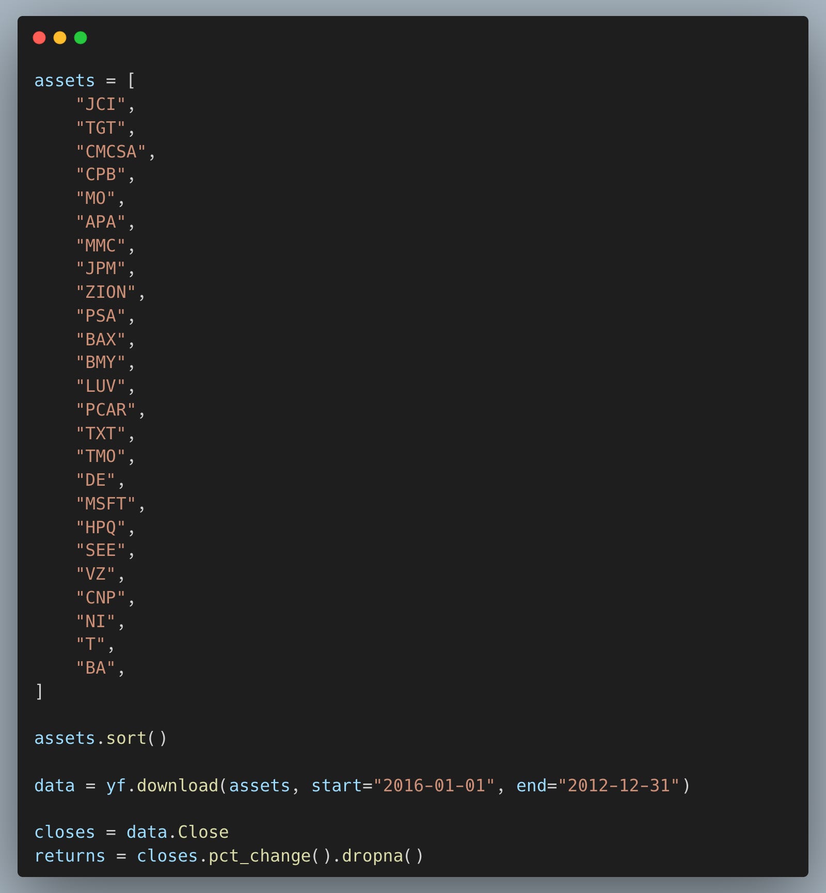
Task: Select the "ZION" ticker string
Action: (x=106, y=292)
